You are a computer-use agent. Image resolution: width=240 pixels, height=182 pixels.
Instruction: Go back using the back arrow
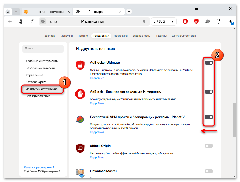[x=10, y=21]
